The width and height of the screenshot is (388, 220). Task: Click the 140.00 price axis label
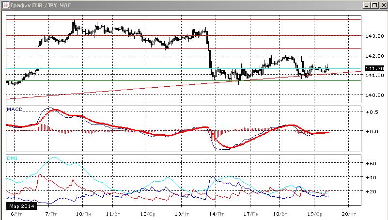(x=374, y=95)
